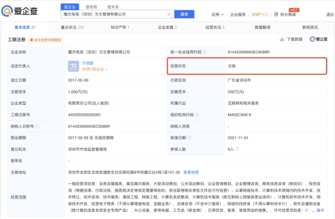The image size is (335, 219).
Task: Switch to the 查老板 search tab
Action: (91, 7)
